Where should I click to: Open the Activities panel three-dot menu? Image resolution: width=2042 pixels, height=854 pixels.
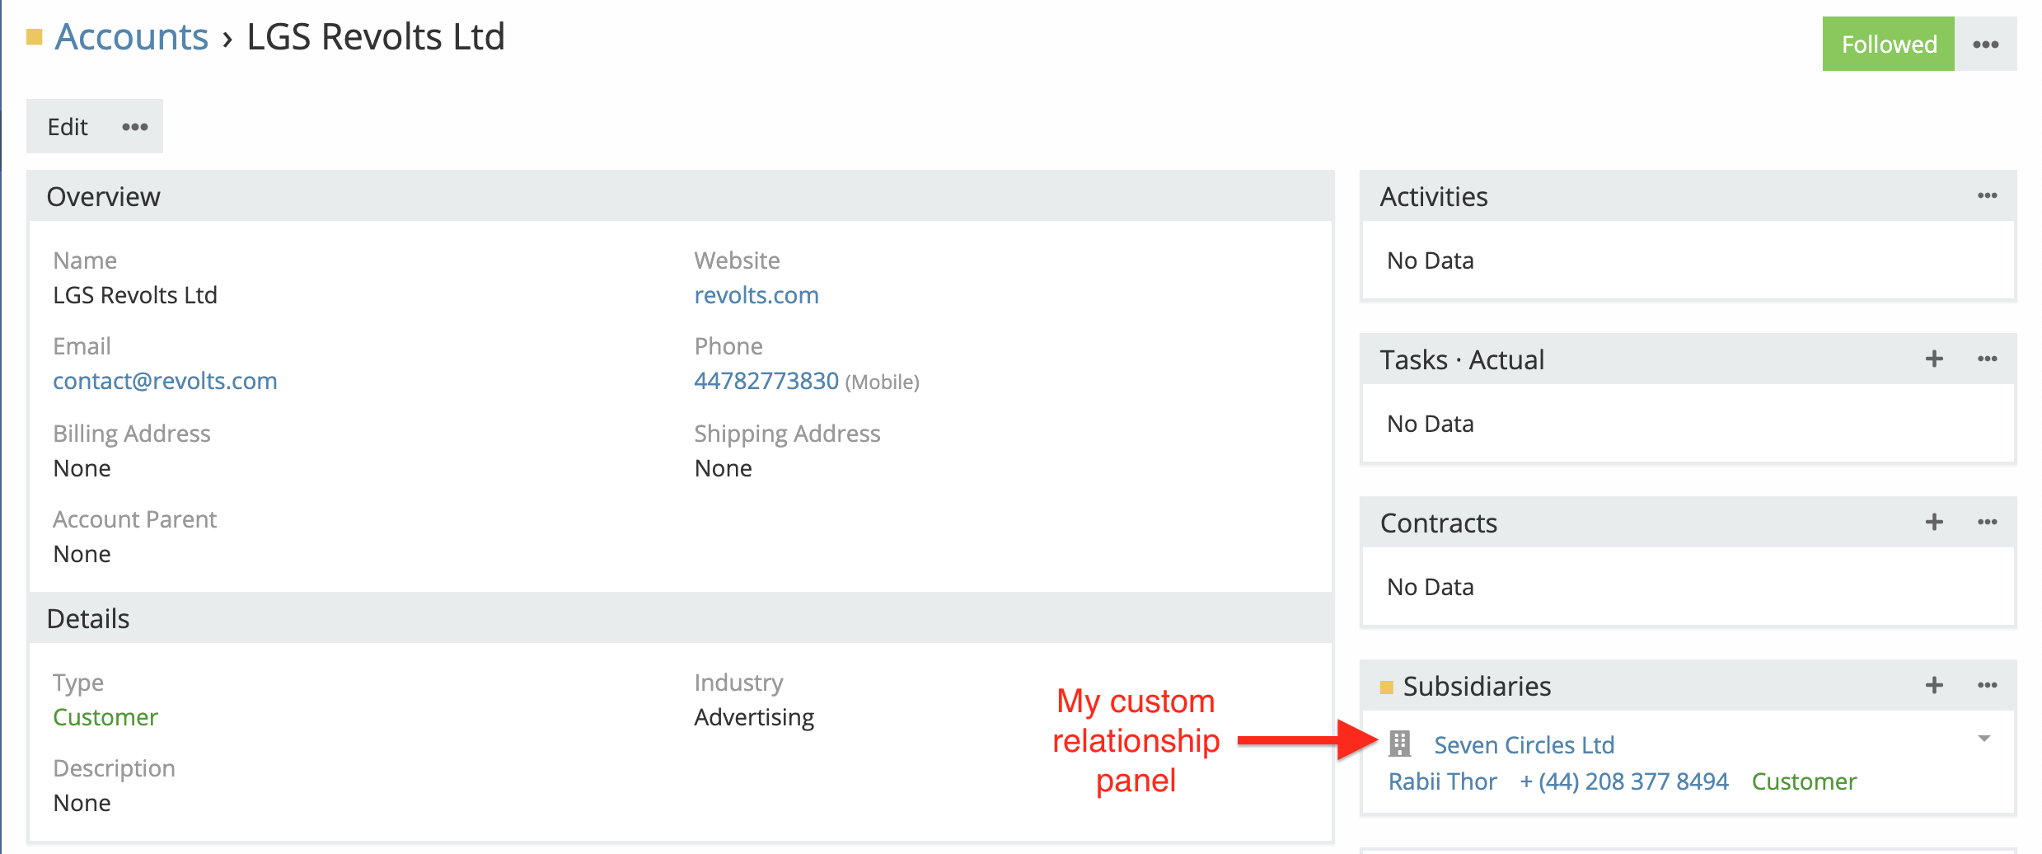coord(1987,195)
